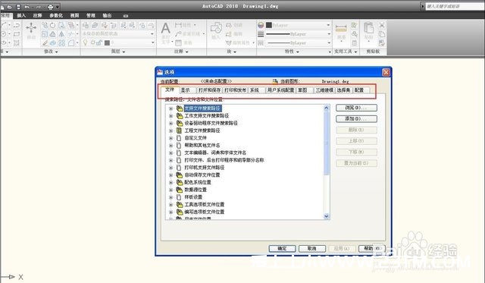Expand the 自动保存文件位置 tree node
This screenshot has height=283, width=485.
click(x=171, y=175)
